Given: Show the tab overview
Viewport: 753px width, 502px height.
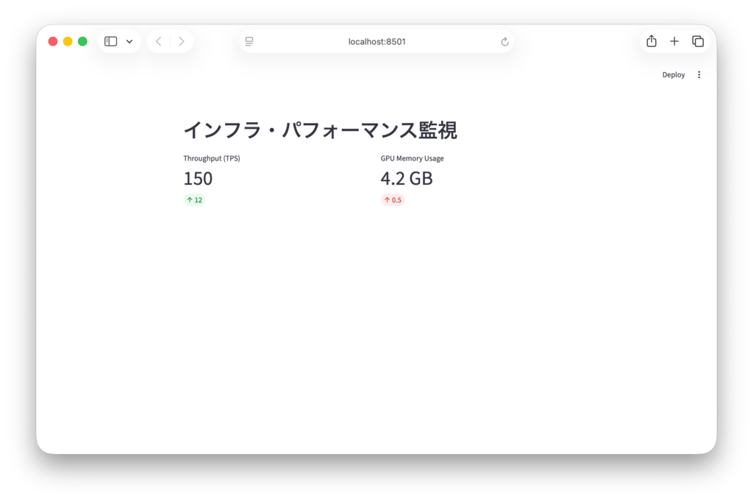Looking at the screenshot, I should coord(698,41).
